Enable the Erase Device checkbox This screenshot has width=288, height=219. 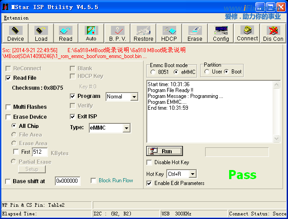[9, 117]
